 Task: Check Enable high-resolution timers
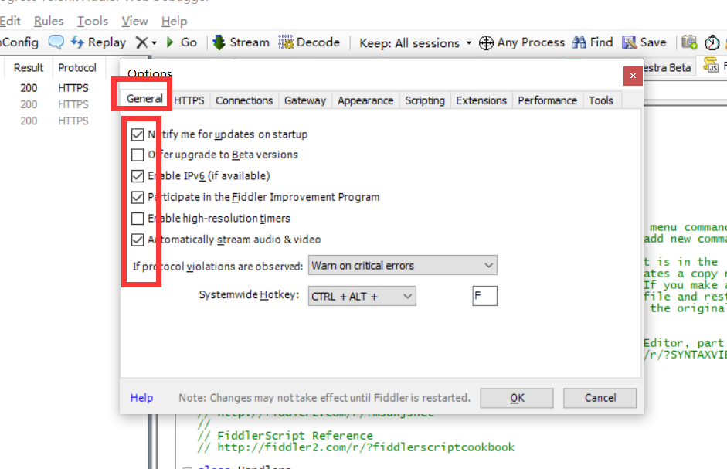coord(138,219)
